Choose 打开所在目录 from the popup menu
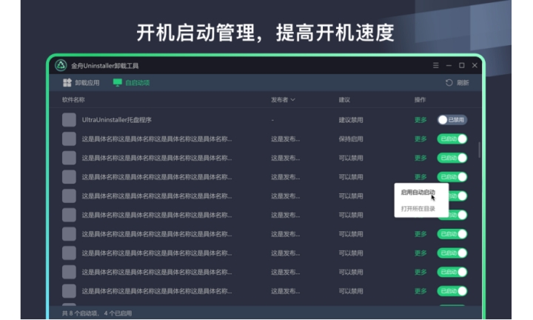The width and height of the screenshot is (533, 320). click(418, 209)
